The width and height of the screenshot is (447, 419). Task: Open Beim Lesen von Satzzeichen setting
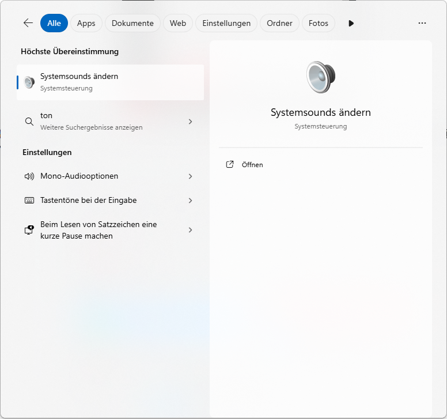click(111, 230)
